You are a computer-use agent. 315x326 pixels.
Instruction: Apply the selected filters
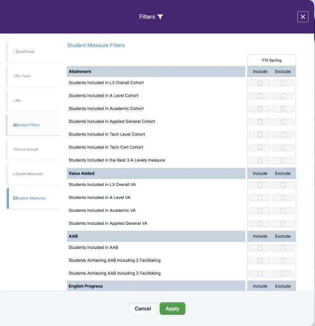[172, 308]
